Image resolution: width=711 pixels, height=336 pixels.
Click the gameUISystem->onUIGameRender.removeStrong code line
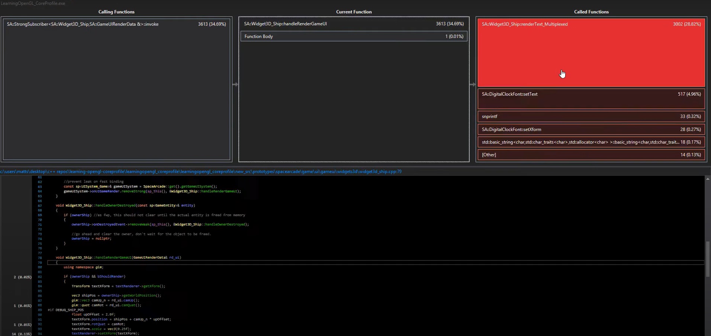152,191
